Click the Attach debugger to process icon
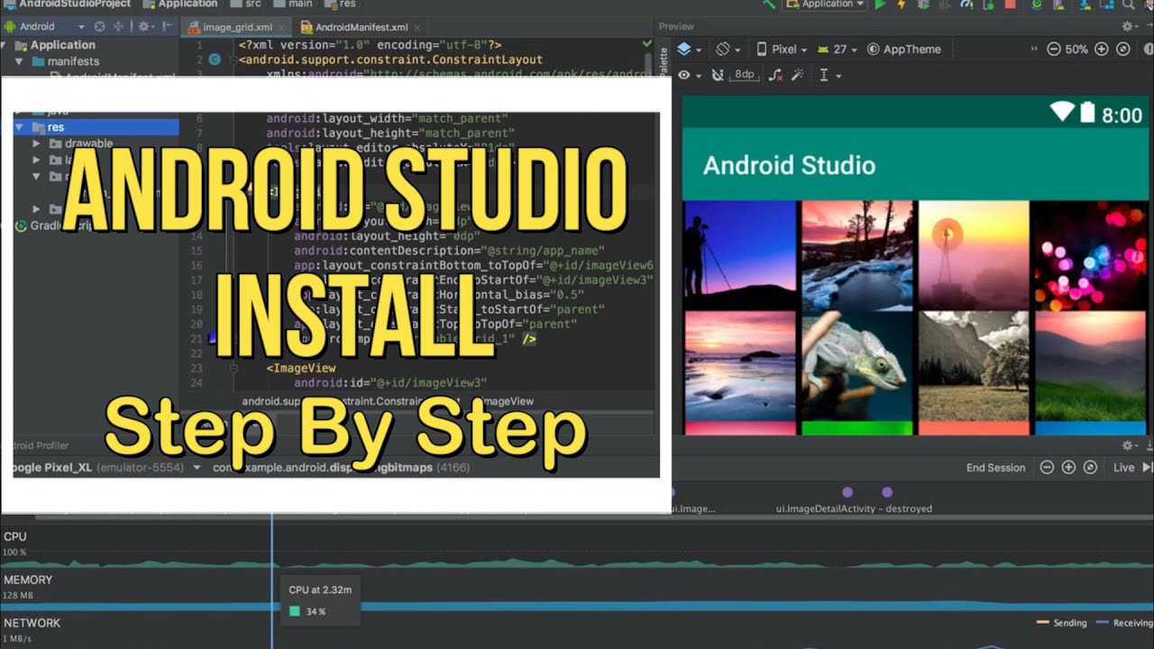1154x649 pixels. click(989, 5)
